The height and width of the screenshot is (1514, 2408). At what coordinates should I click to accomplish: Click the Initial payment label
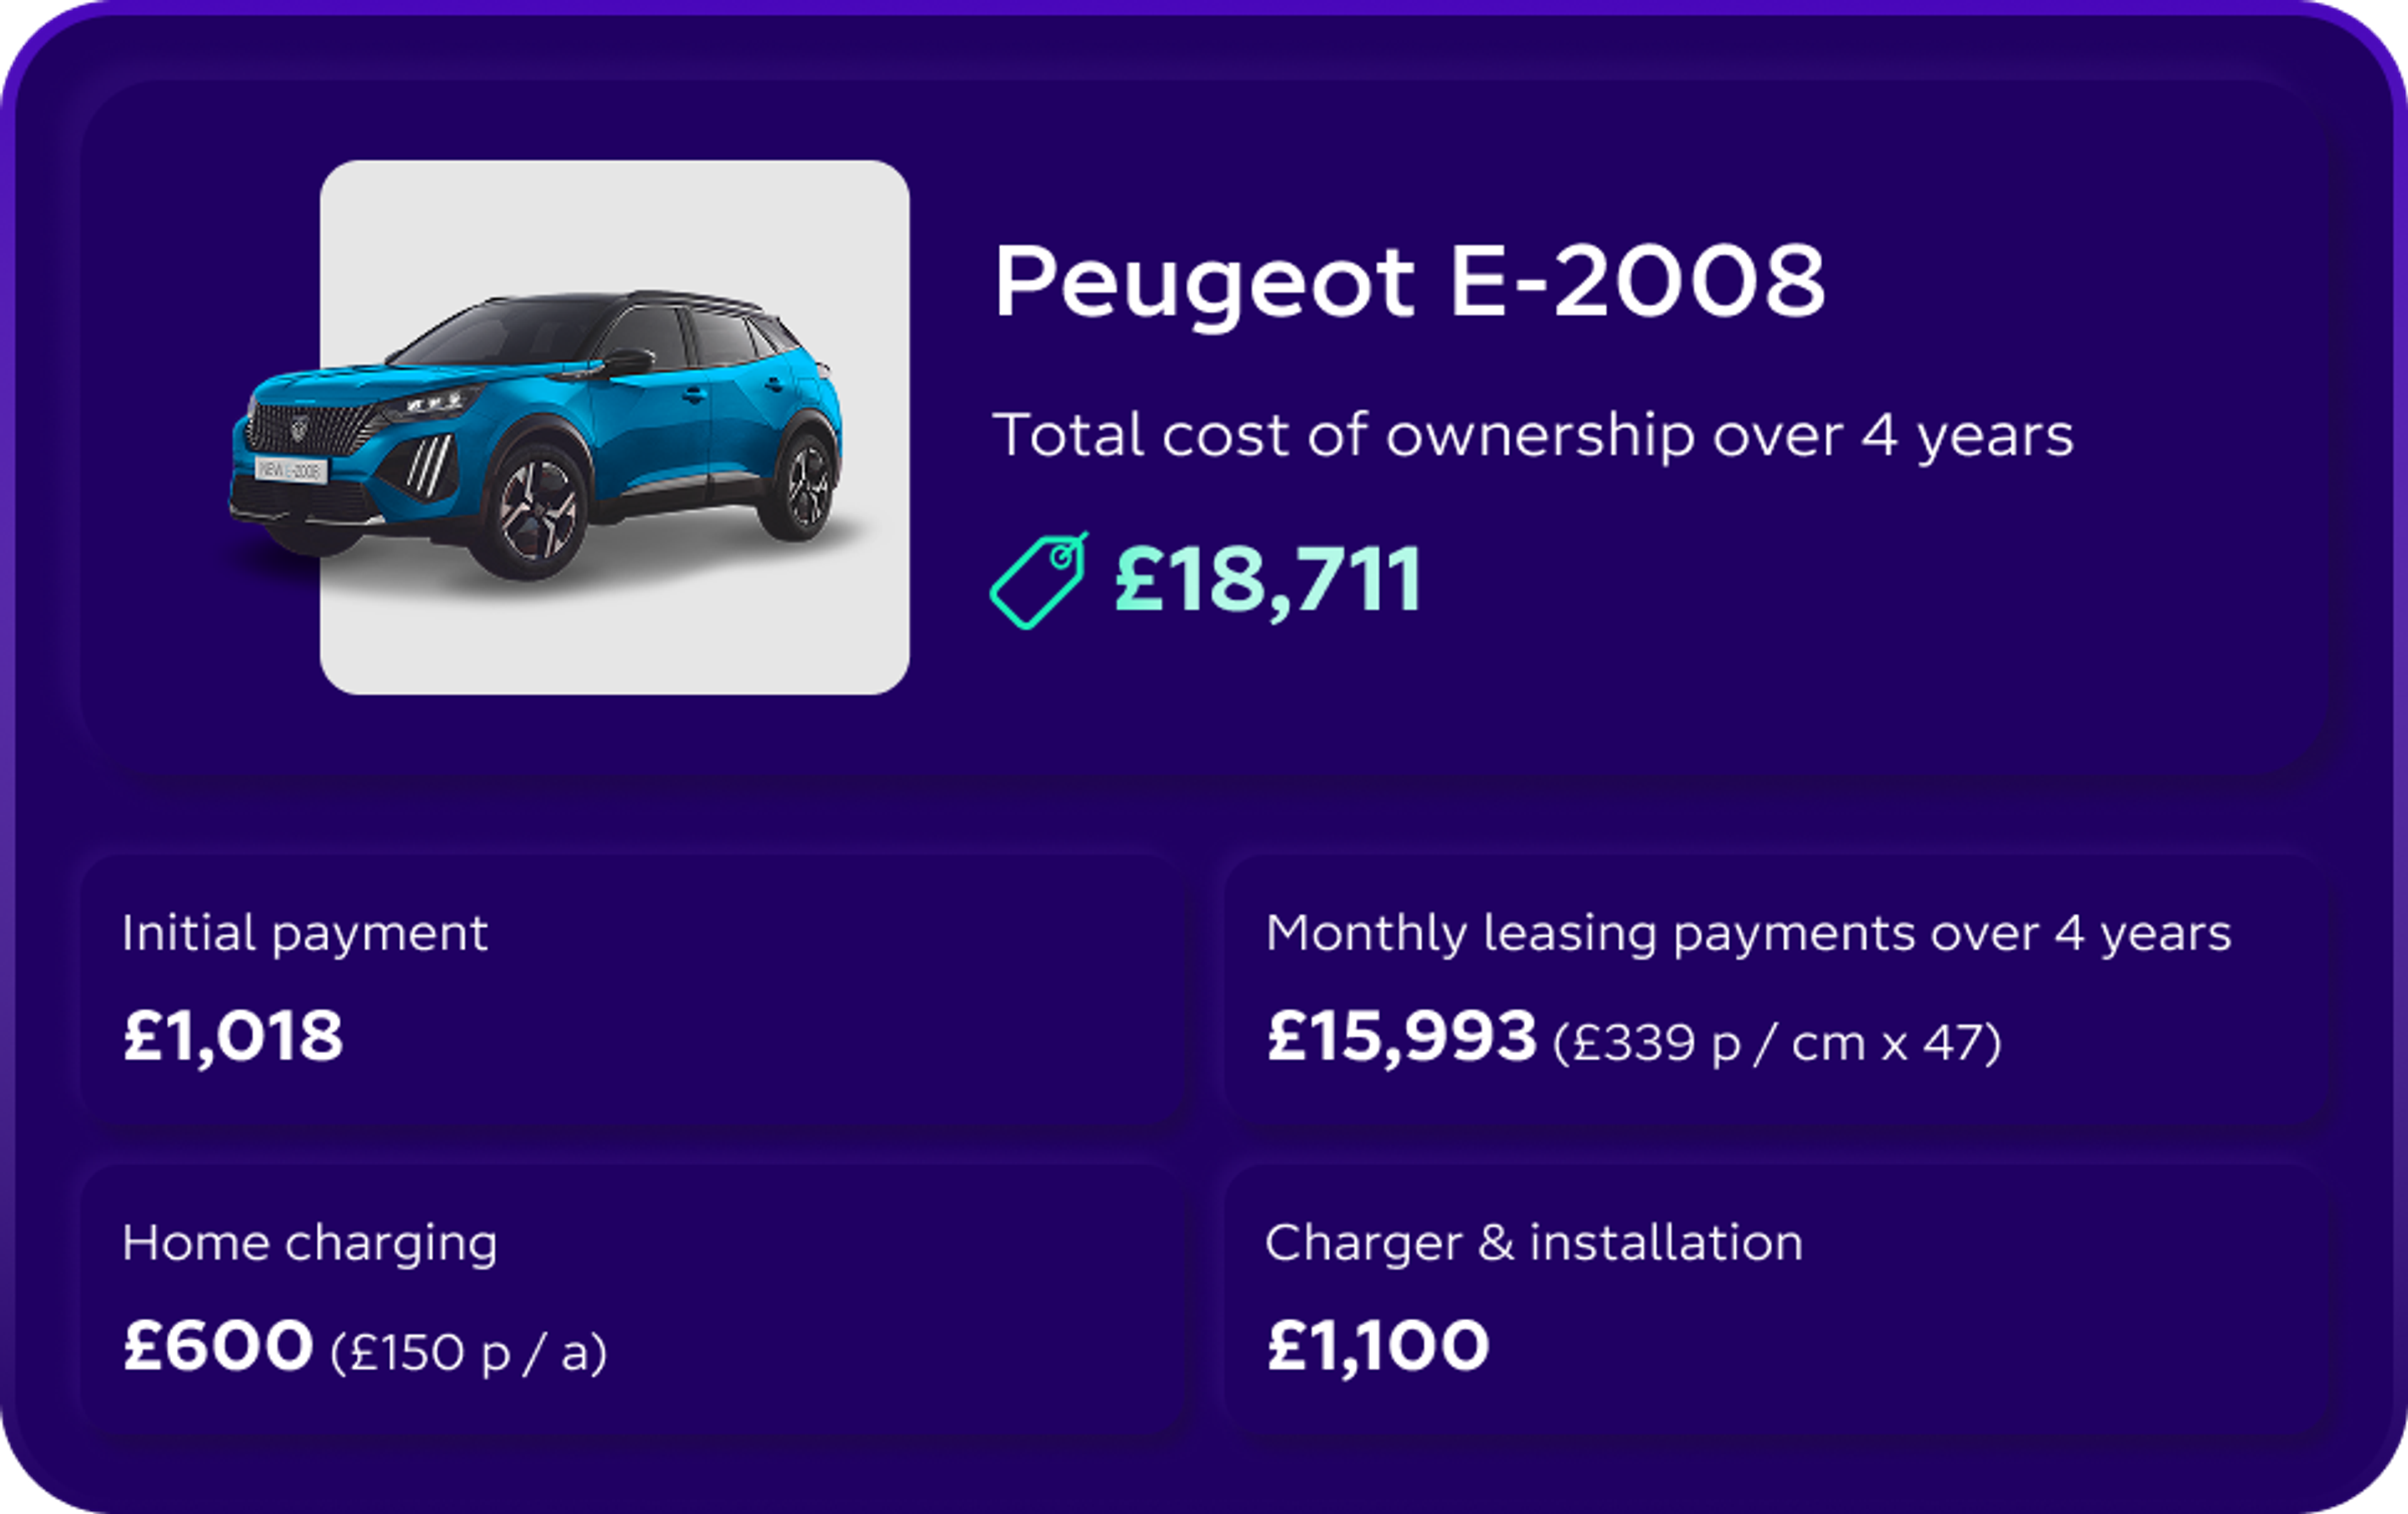coord(305,935)
